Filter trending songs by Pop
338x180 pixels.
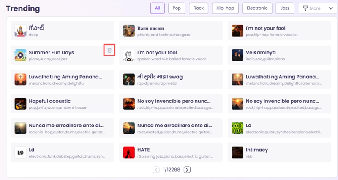click(176, 8)
